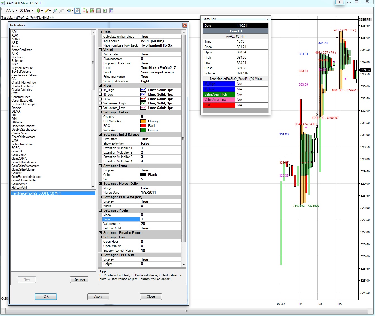Open the AAPL instrument dropdown

tap(12, 11)
